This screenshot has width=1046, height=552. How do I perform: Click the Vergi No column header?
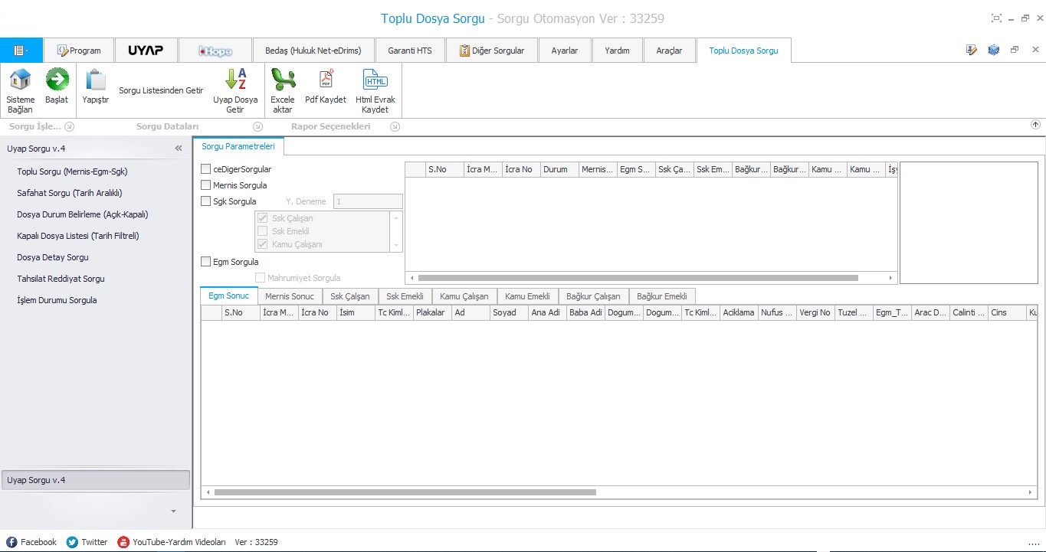point(815,312)
